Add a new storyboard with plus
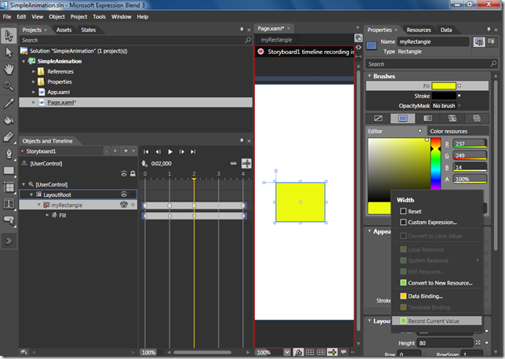 click(x=126, y=150)
